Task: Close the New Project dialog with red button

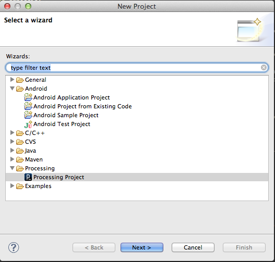Action: pyautogui.click(x=7, y=6)
